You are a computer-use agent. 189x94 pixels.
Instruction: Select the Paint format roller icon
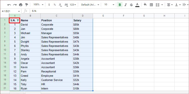pyautogui.click(x=26, y=5)
